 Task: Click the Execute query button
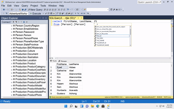[36, 14]
